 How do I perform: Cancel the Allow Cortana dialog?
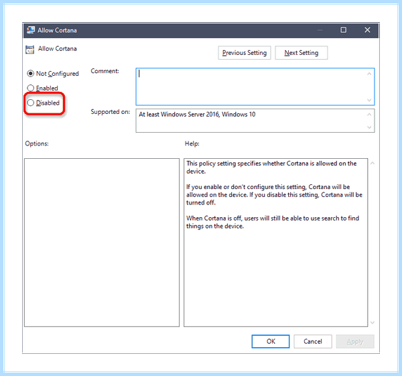click(x=313, y=341)
